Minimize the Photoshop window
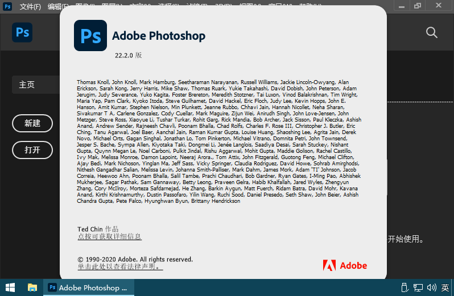The image size is (454, 296). (x=401, y=6)
